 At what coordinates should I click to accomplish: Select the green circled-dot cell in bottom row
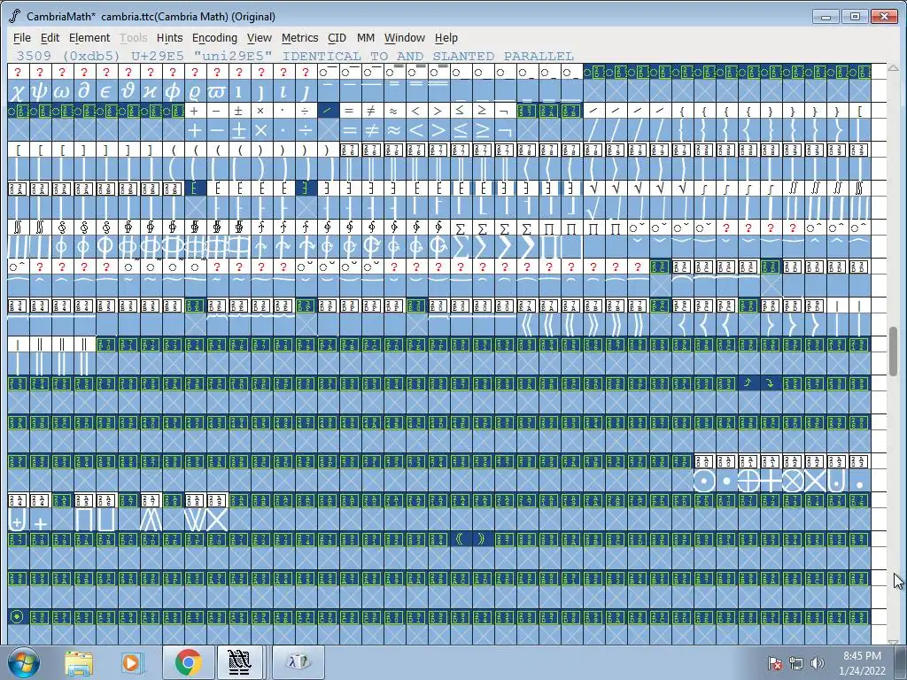click(18, 617)
